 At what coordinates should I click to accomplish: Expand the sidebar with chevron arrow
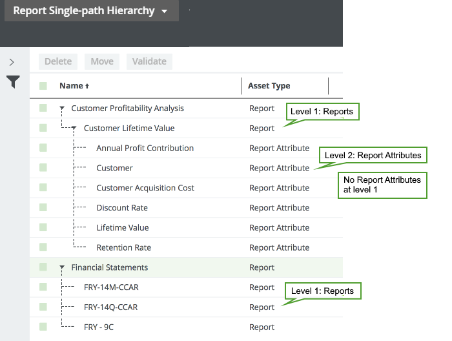[12, 62]
